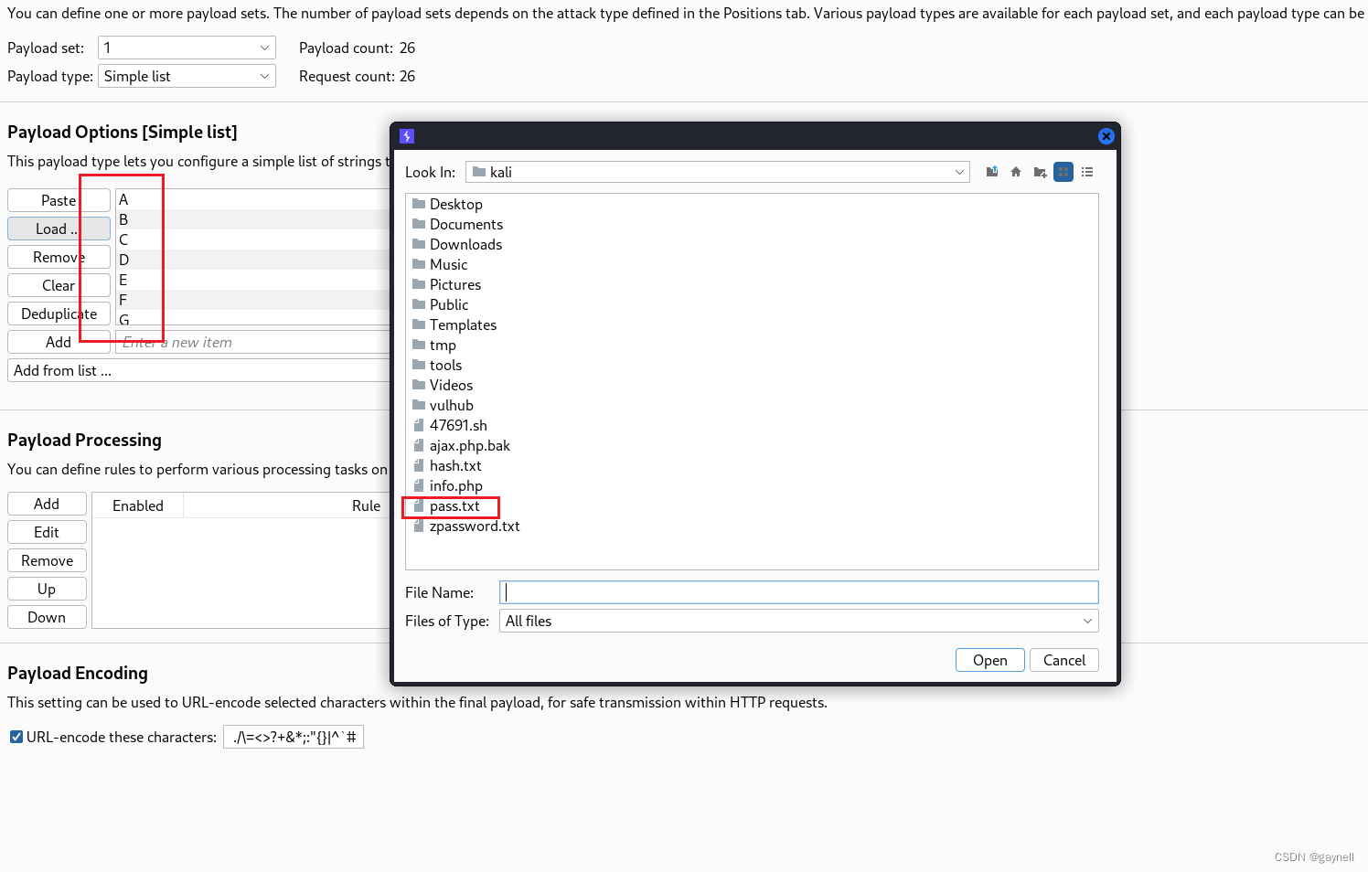Image resolution: width=1368 pixels, height=872 pixels.
Task: Select the Downloads folder name
Action: 466,244
